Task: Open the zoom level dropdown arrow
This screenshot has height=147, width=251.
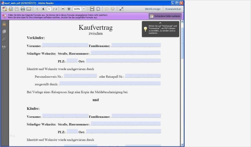Action: (x=84, y=9)
